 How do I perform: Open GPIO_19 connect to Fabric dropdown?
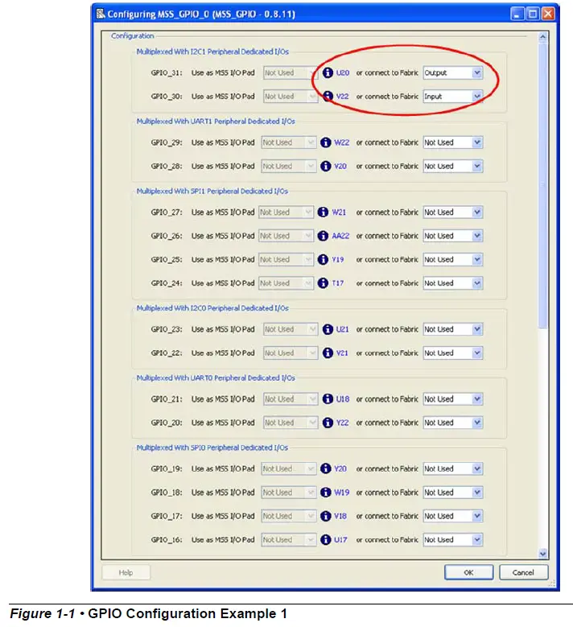(452, 468)
